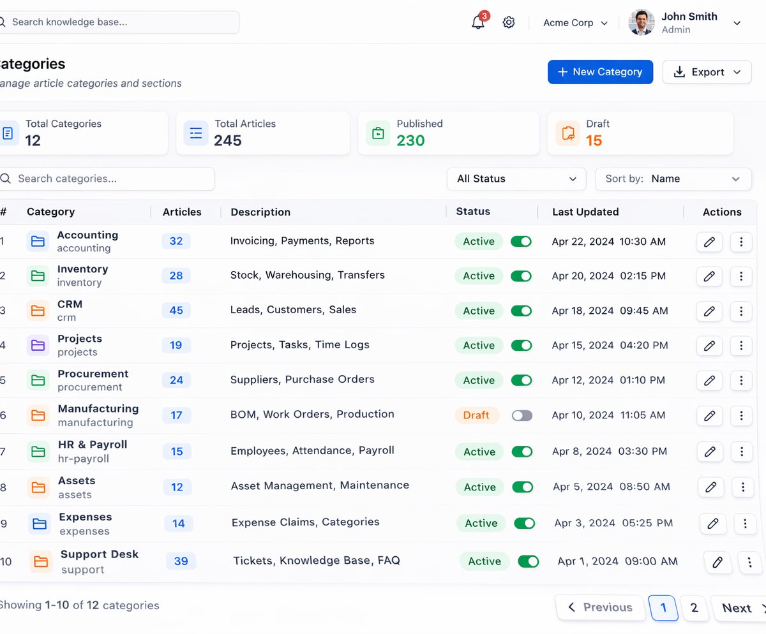This screenshot has height=634, width=766.
Task: Open the Acme Corp organization dropdown
Action: (567, 23)
